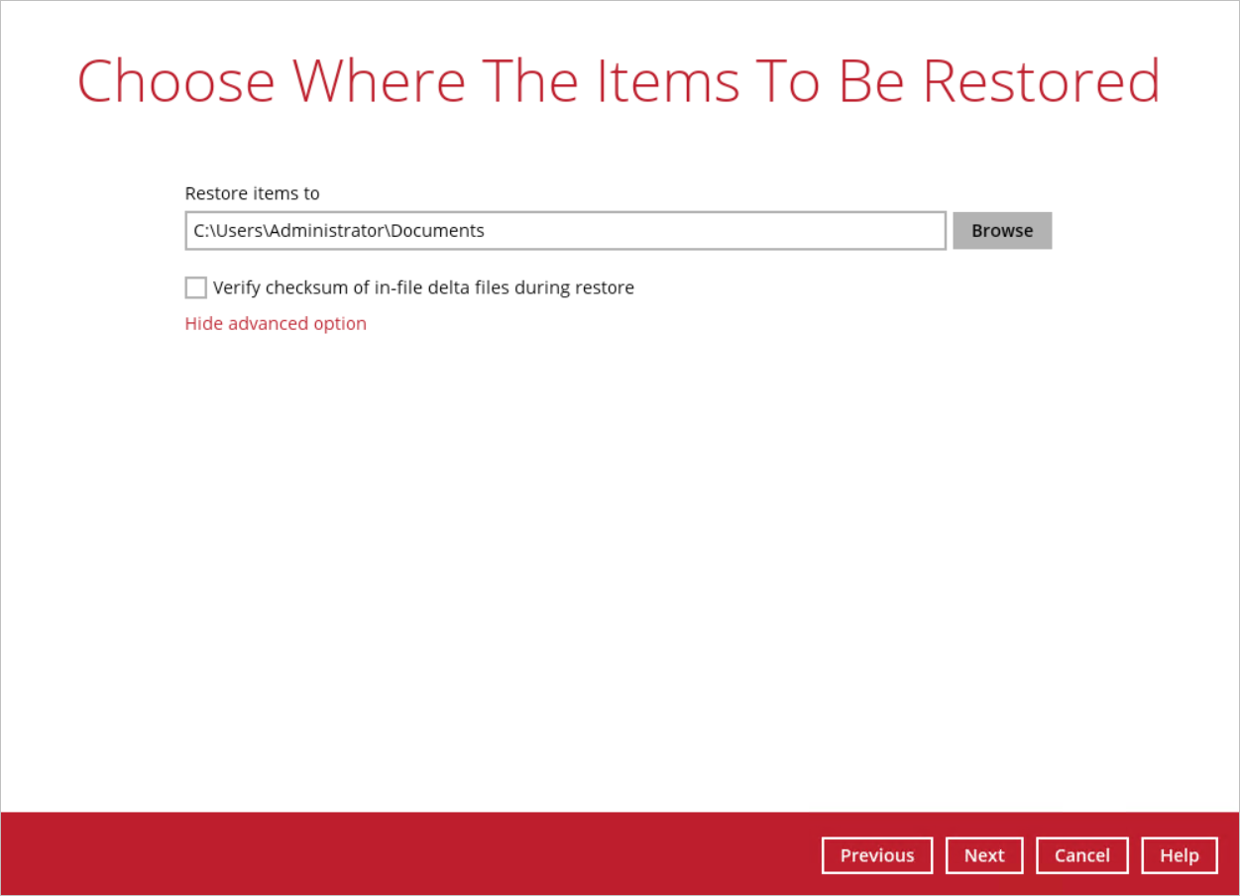
Task: Click the word 'Items' in the title
Action: [666, 81]
